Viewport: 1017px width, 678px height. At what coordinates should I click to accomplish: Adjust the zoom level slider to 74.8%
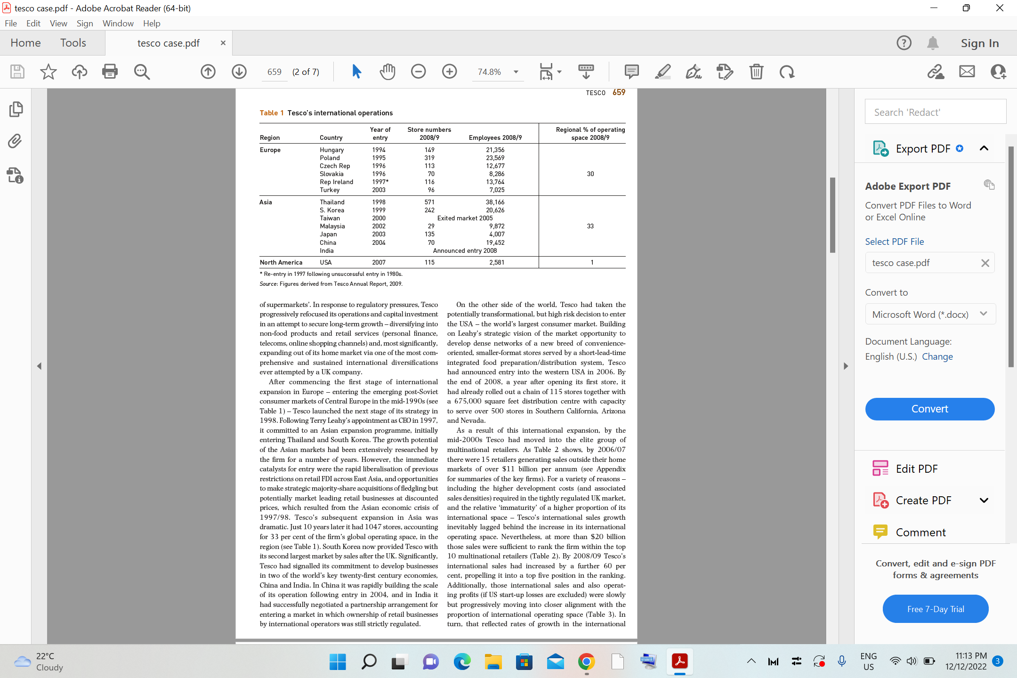[489, 72]
